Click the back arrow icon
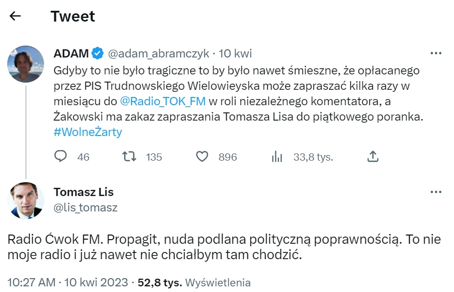The image size is (454, 292). (15, 16)
